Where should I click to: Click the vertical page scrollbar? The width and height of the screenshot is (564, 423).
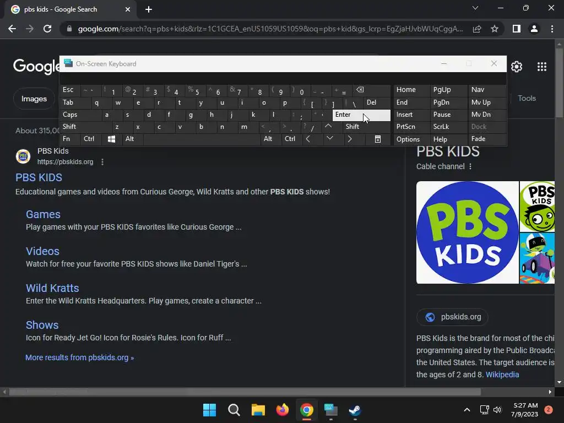click(559, 83)
